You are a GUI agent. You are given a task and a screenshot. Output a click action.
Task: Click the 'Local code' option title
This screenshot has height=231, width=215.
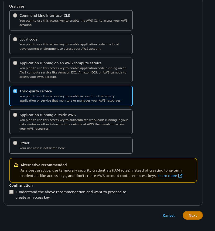click(28, 39)
